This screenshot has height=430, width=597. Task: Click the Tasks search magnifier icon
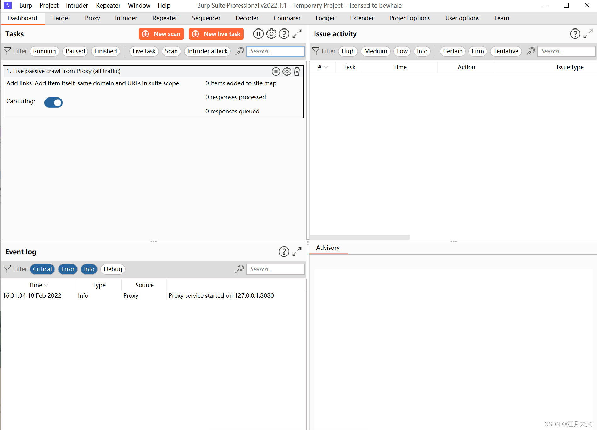pos(240,51)
